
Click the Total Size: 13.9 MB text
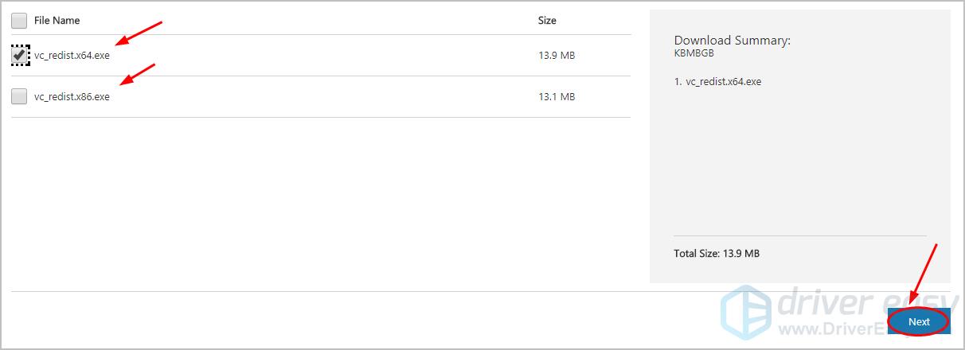tap(717, 253)
